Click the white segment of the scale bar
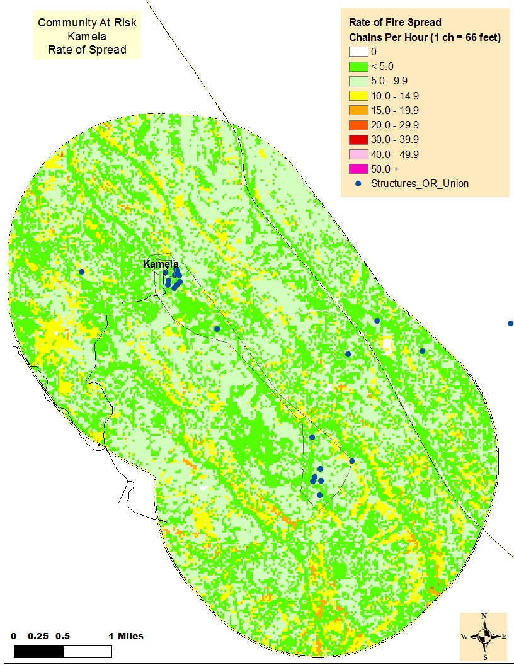Screen dimensions: 514x665 click(x=88, y=651)
